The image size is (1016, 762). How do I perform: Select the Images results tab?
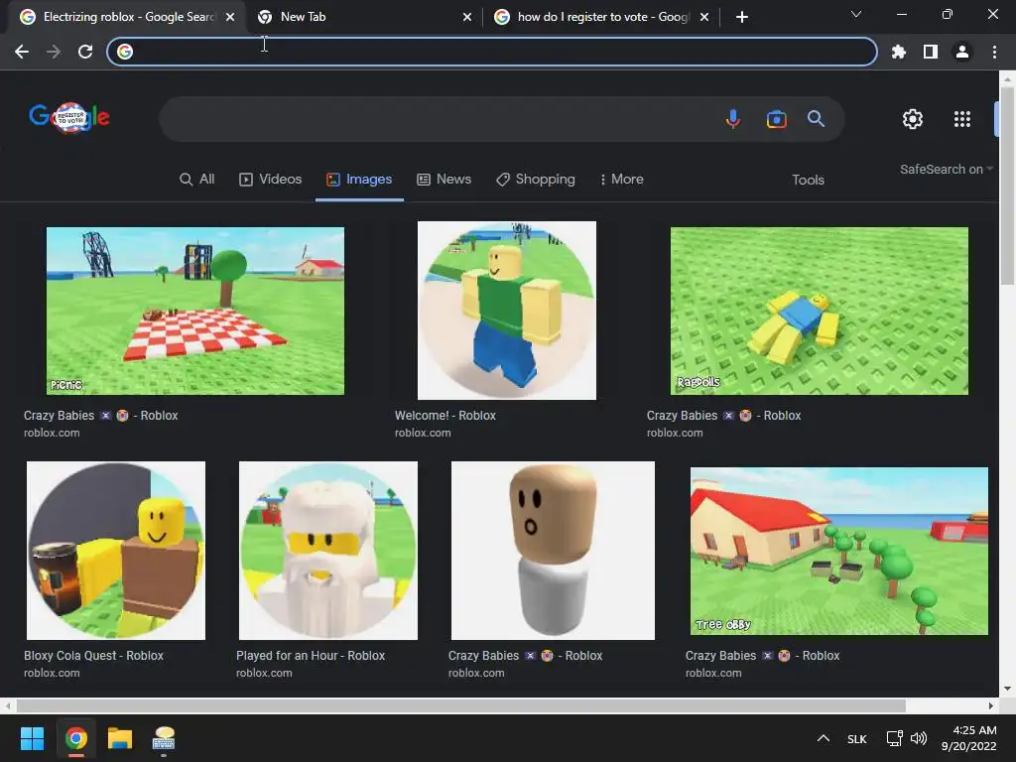pos(359,180)
